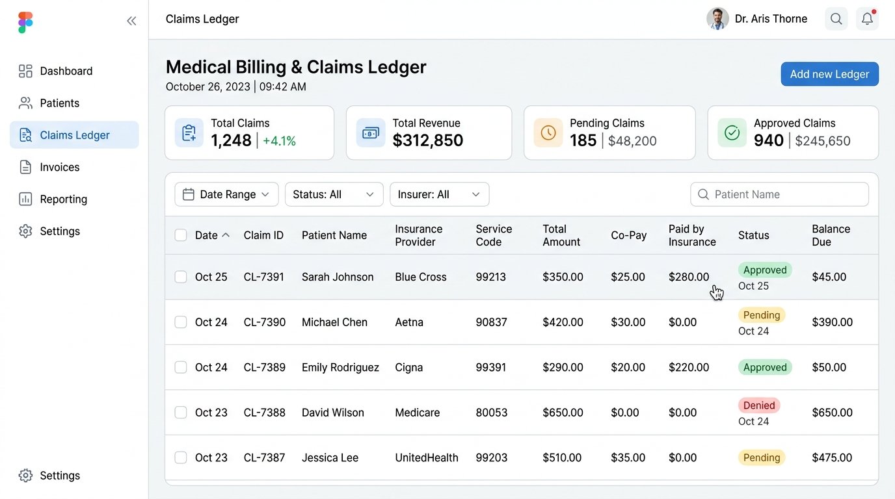Screen dimensions: 895x499
Task: Go to Claims Ledger in sidebar
Action: (x=74, y=135)
